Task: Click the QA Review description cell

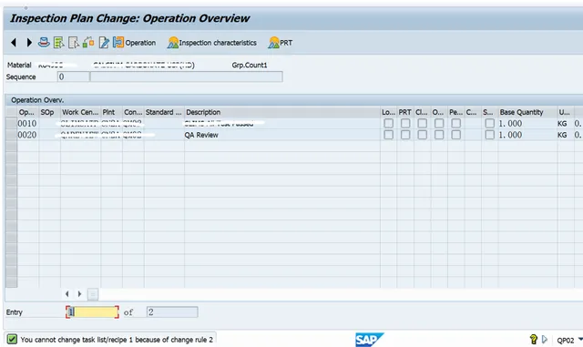Action: coord(281,135)
